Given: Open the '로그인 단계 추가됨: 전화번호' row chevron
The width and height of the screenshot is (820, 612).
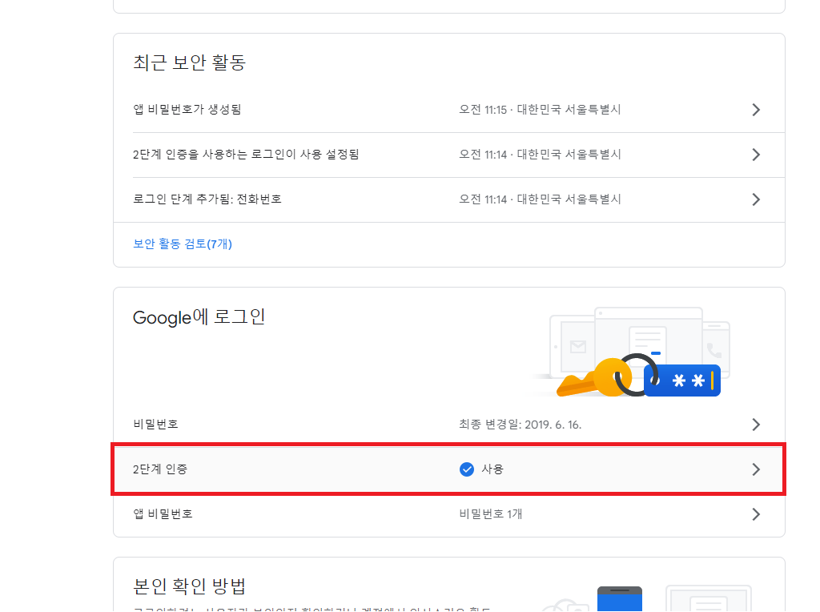Looking at the screenshot, I should [756, 199].
